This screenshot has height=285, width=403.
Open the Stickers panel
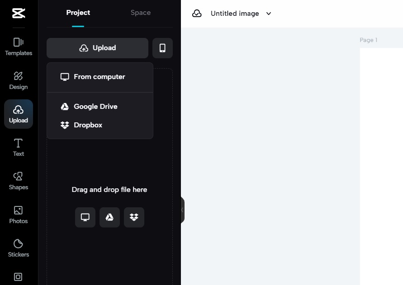pyautogui.click(x=18, y=248)
